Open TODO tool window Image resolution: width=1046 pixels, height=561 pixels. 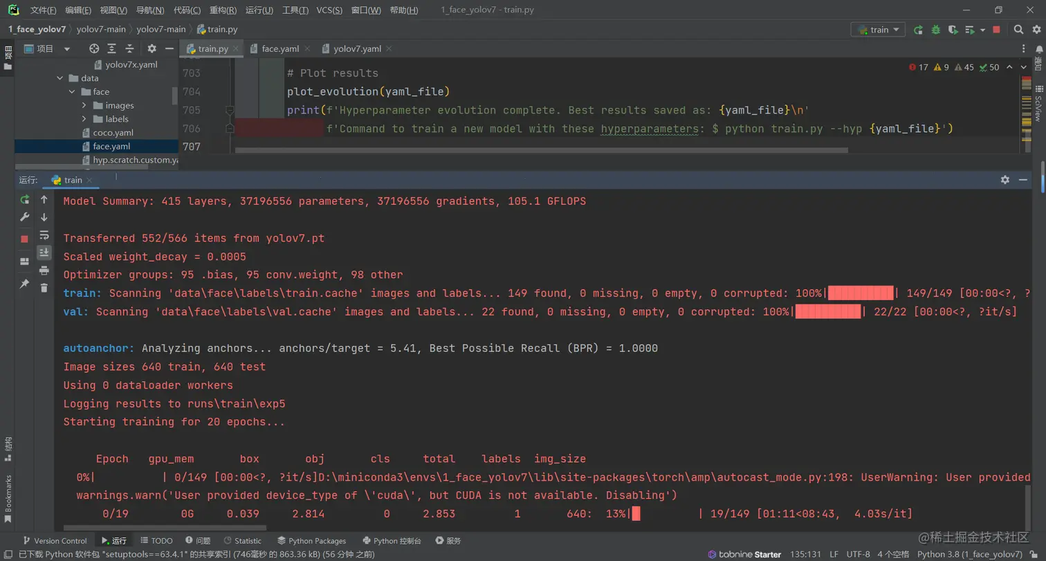pos(157,540)
